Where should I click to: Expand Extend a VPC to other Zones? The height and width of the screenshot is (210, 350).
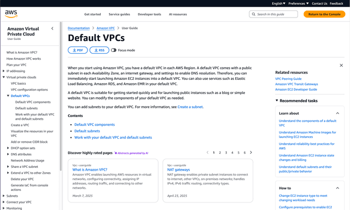pyautogui.click(x=8, y=173)
